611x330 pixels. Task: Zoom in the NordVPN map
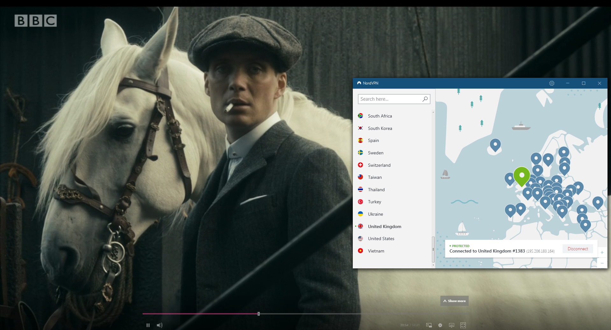602,253
